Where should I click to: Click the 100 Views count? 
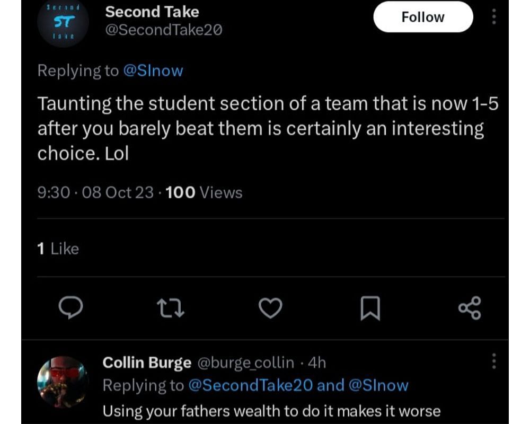[x=204, y=192]
